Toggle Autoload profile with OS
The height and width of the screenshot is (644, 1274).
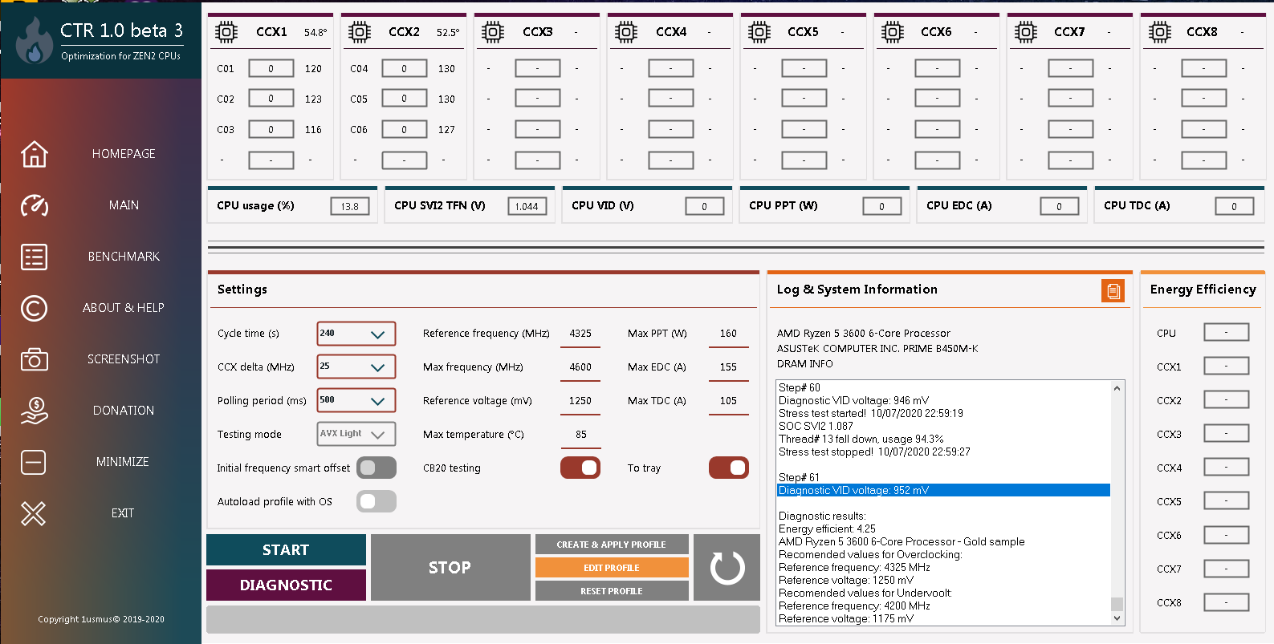click(x=377, y=501)
